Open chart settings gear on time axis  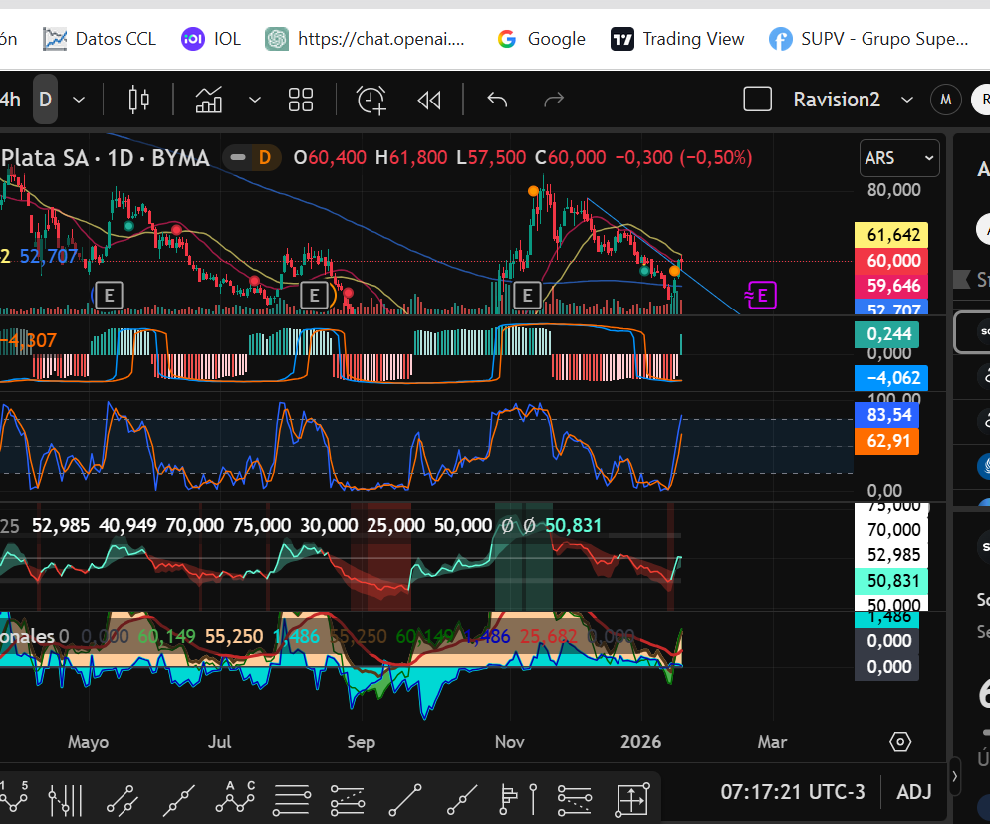click(x=900, y=742)
